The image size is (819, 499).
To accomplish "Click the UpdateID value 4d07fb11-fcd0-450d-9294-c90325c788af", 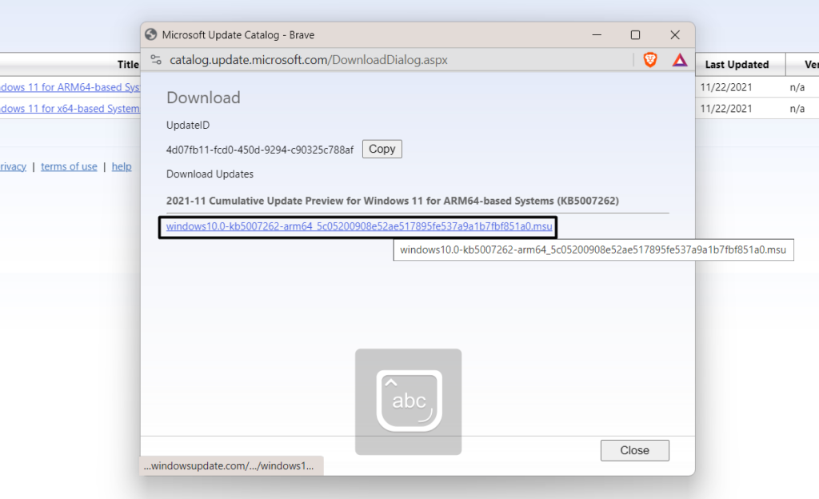I will pos(260,150).
